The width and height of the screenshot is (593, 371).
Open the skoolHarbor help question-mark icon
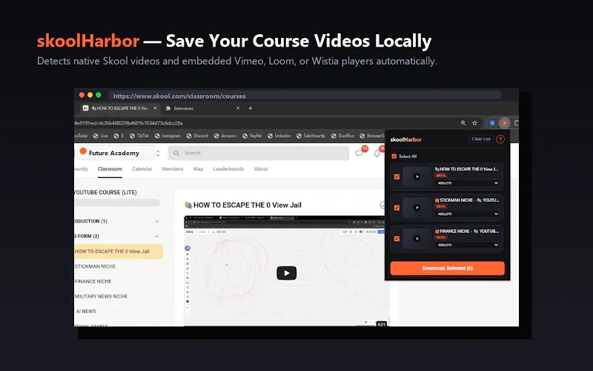pyautogui.click(x=500, y=139)
